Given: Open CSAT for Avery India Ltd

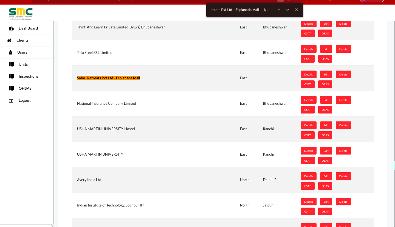Looking at the screenshot, I should [x=308, y=186].
